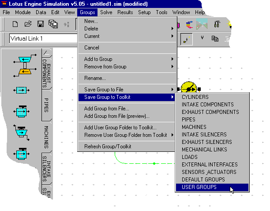Switch to the INTAKE SILENCERS toolkit tab
Viewport: 270px width, 211px height.
[46, 169]
